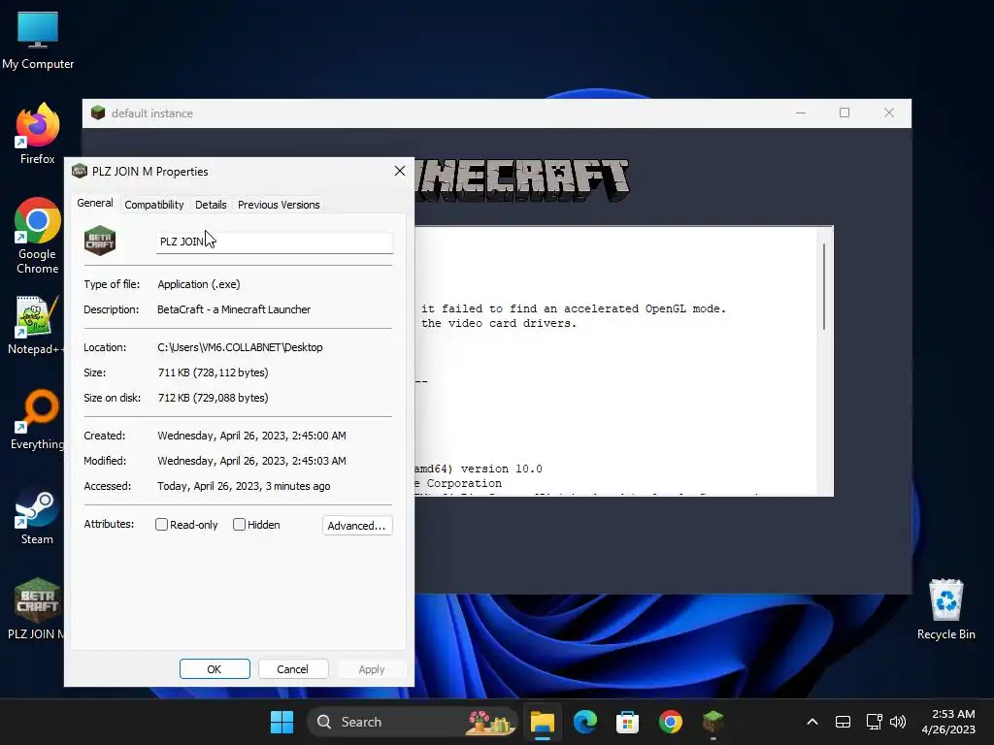This screenshot has height=745, width=994.
Task: Show hidden system tray icons
Action: click(x=812, y=722)
